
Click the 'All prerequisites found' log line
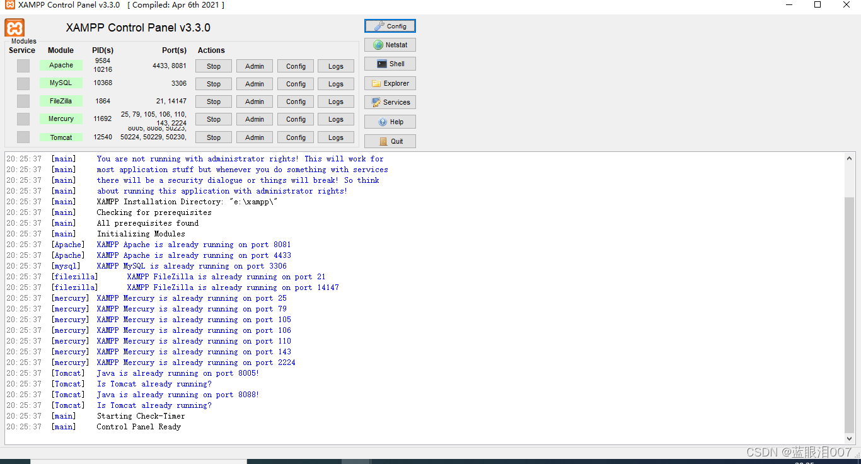(x=147, y=223)
